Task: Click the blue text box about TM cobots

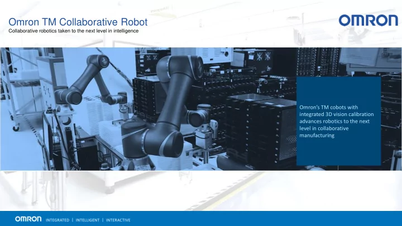Action: (339, 121)
